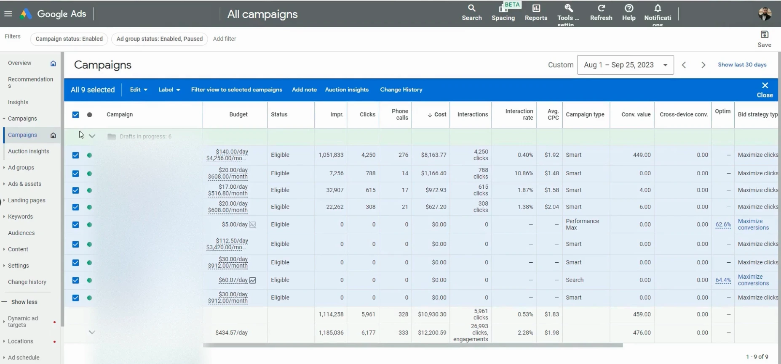Click the 64.4% optimization score link
This screenshot has width=781, height=364.
click(723, 280)
